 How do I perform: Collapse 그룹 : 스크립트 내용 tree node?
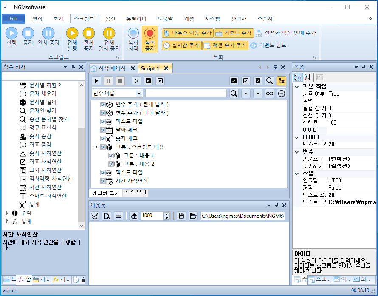coord(96,147)
